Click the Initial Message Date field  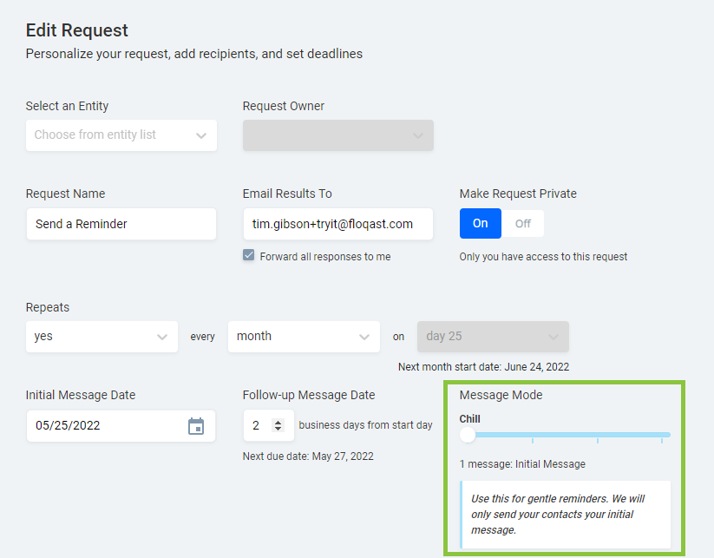click(104, 426)
